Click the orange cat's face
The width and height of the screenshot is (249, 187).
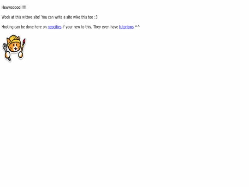(15, 47)
